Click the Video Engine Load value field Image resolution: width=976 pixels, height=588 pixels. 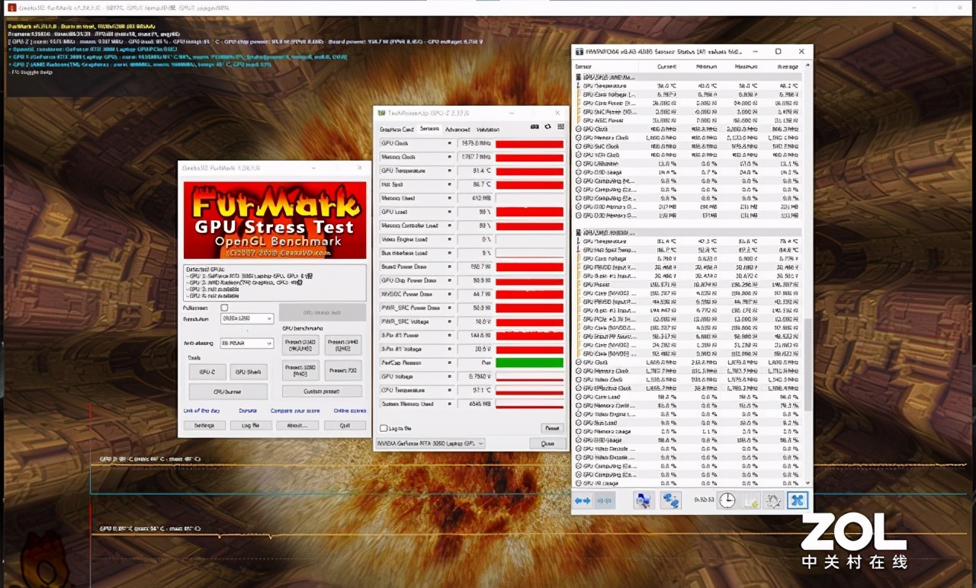[475, 239]
